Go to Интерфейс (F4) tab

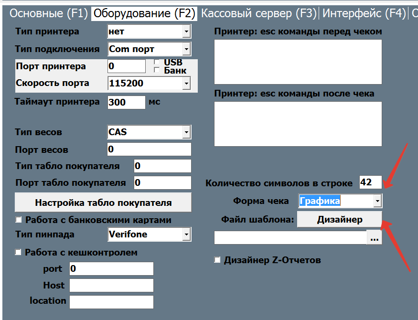pyautogui.click(x=364, y=13)
